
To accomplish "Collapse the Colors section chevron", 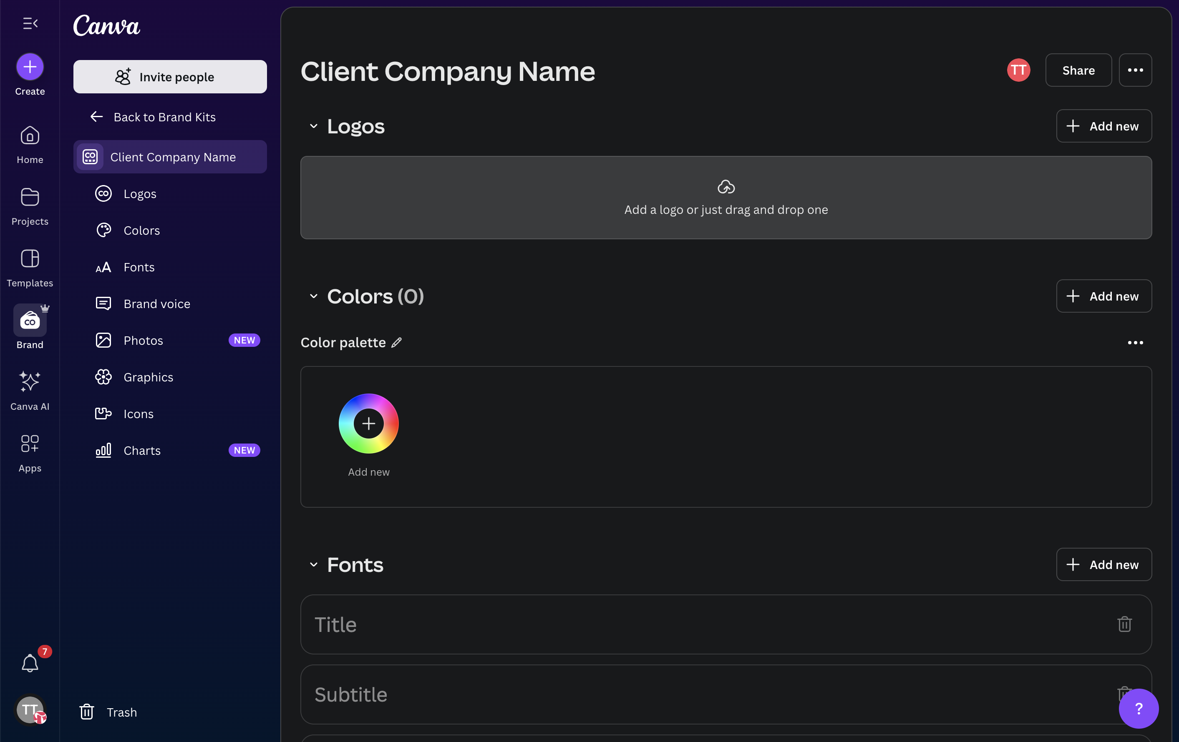I will click(313, 296).
